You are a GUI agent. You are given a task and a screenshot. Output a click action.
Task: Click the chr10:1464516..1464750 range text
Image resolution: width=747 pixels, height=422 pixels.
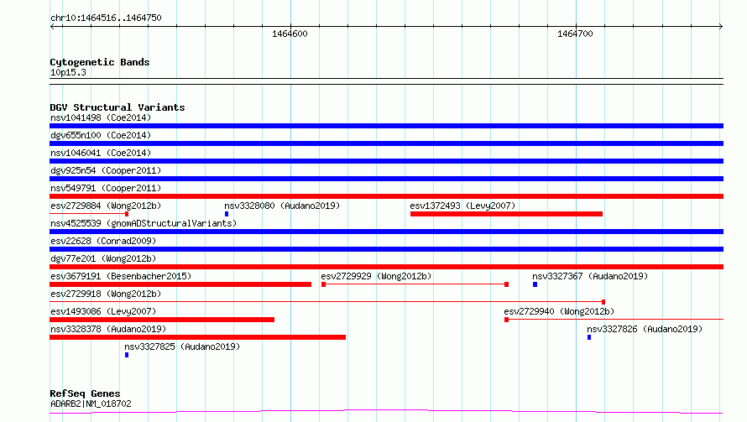tap(106, 18)
